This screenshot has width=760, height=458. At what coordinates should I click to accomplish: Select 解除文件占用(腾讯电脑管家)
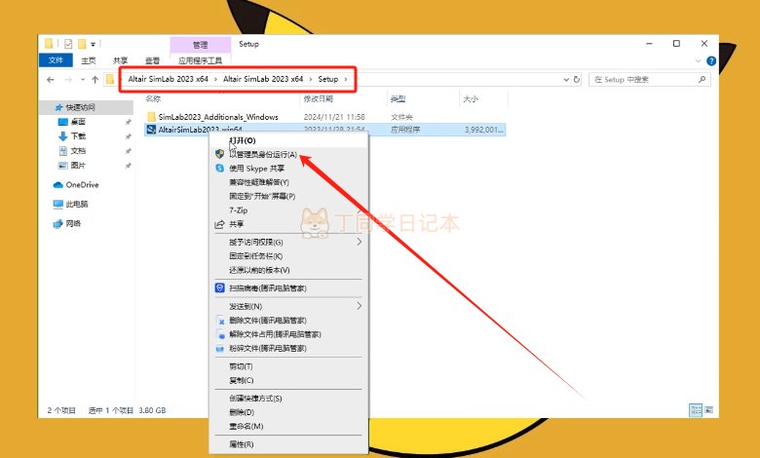[x=275, y=334]
